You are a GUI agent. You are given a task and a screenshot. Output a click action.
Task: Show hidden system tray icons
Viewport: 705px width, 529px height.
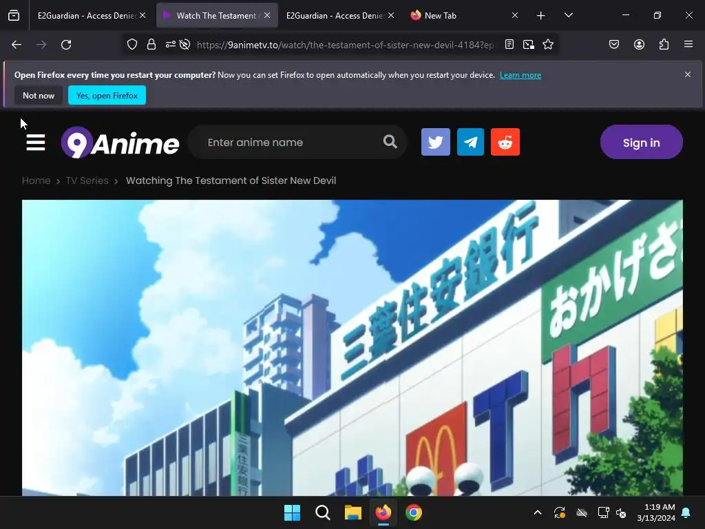[x=537, y=512]
